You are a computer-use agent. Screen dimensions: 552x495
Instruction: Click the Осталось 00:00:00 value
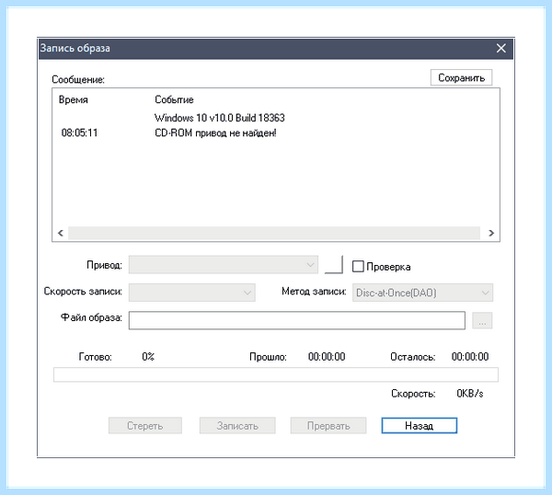tap(470, 357)
